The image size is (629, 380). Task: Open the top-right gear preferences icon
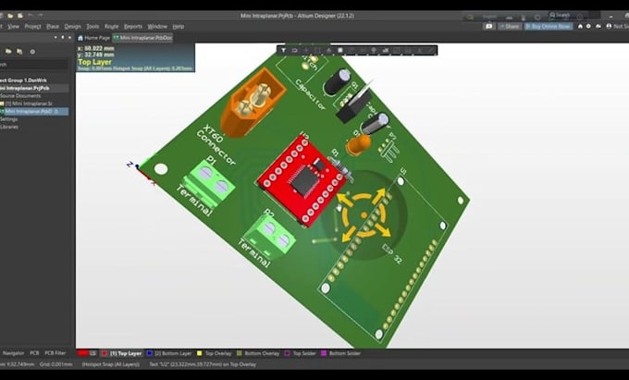pos(588,26)
